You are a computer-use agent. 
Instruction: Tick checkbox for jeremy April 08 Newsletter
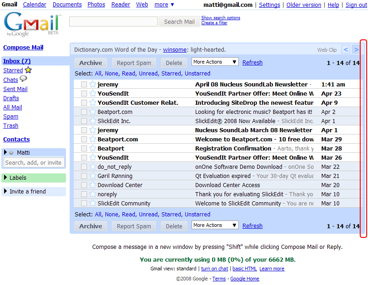[84, 84]
